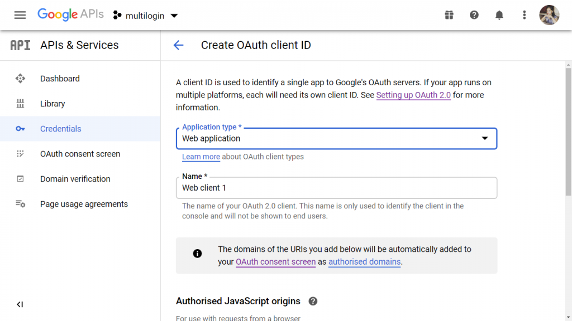572x321 pixels.
Task: Go back using the left arrow
Action: pyautogui.click(x=178, y=45)
